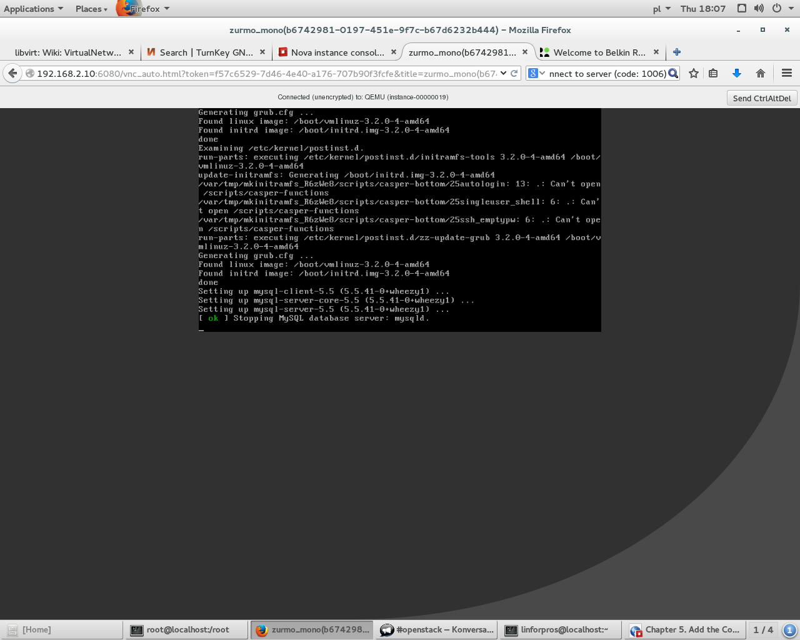Click the Firefox back arrow button
This screenshot has width=800, height=640.
click(x=12, y=73)
